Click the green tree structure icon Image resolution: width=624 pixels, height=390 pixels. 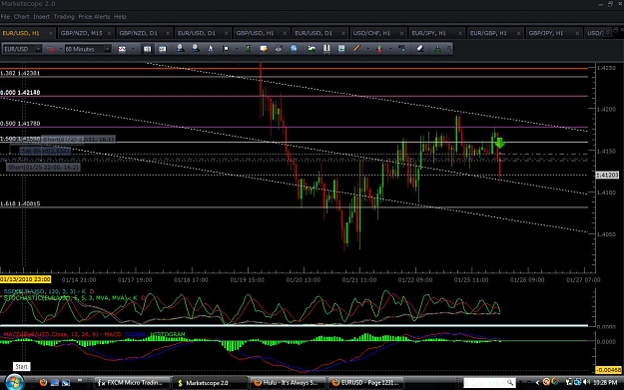click(x=437, y=49)
